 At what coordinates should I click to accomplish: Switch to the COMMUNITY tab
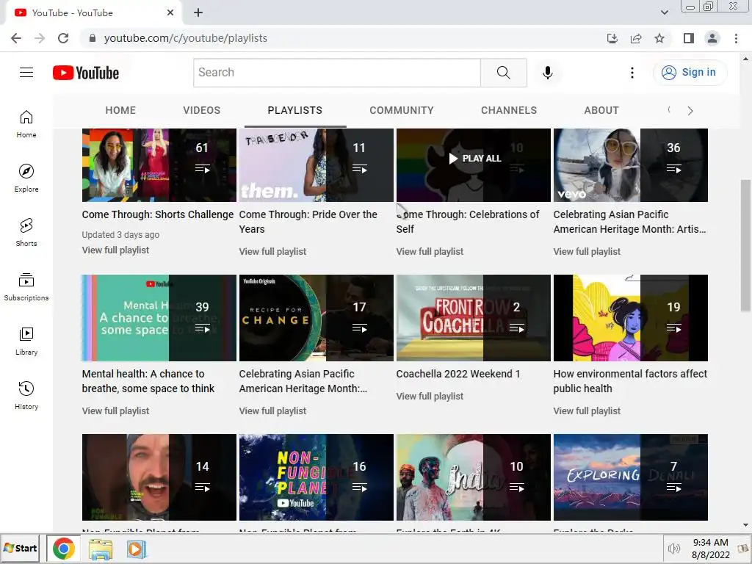[402, 110]
